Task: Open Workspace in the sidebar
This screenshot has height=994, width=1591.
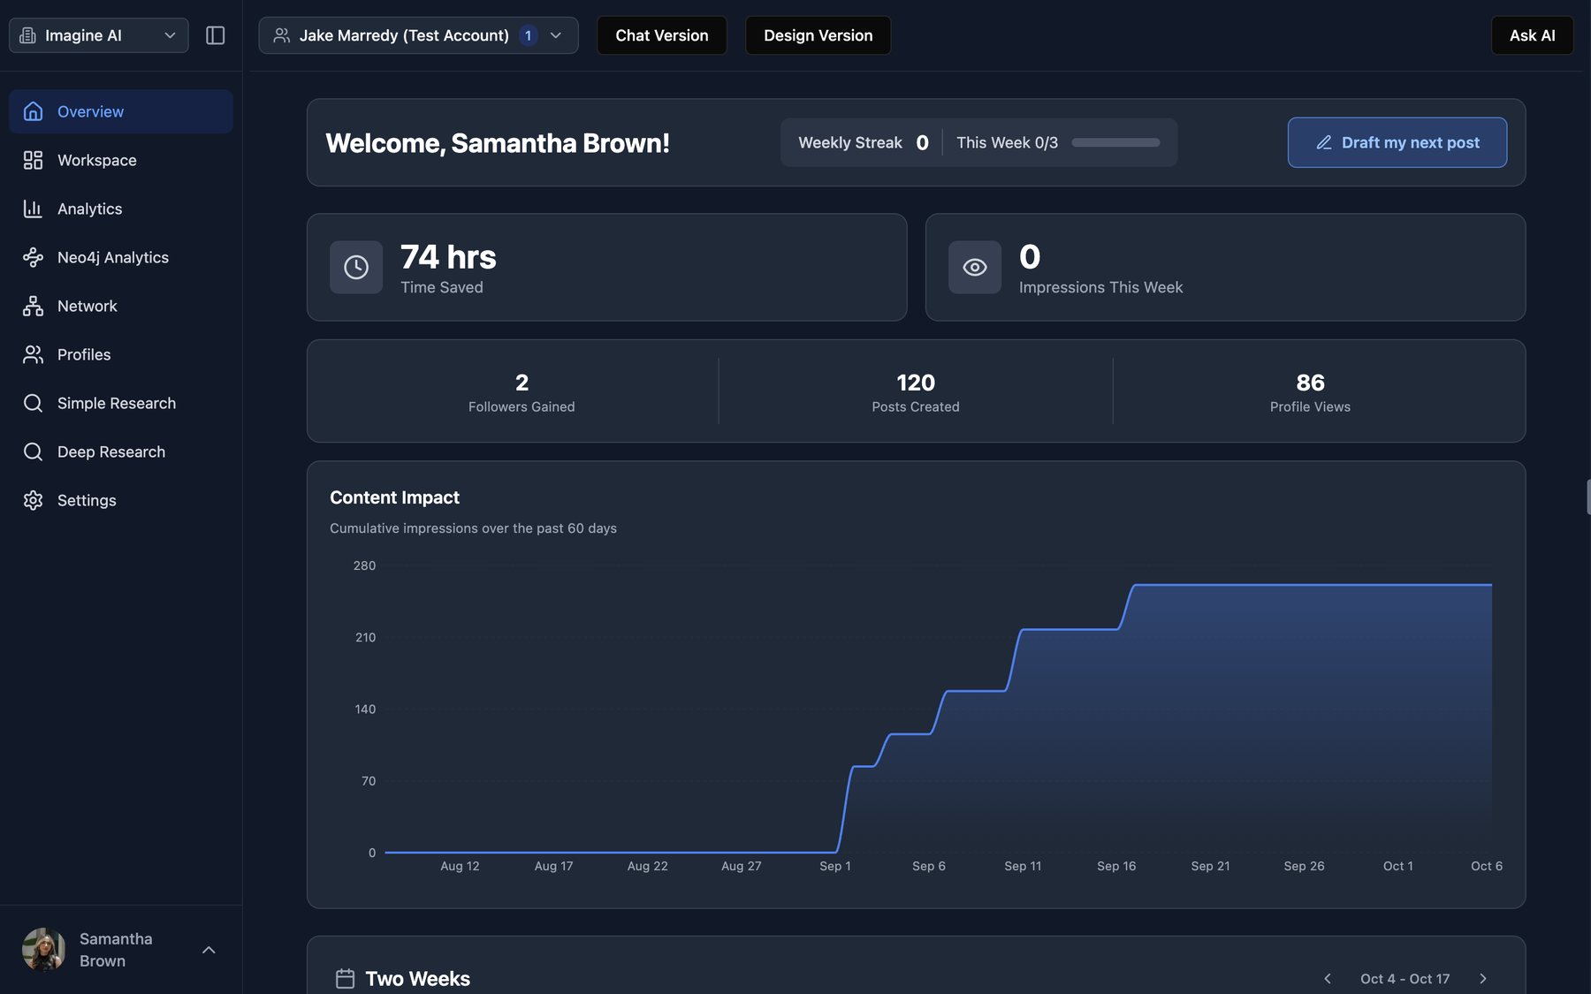Action: 121,160
